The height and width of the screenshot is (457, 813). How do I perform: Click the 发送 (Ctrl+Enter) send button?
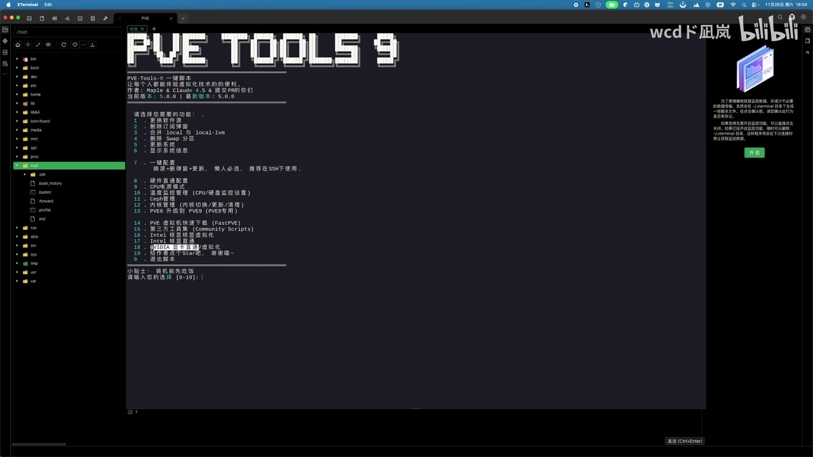[x=685, y=441]
